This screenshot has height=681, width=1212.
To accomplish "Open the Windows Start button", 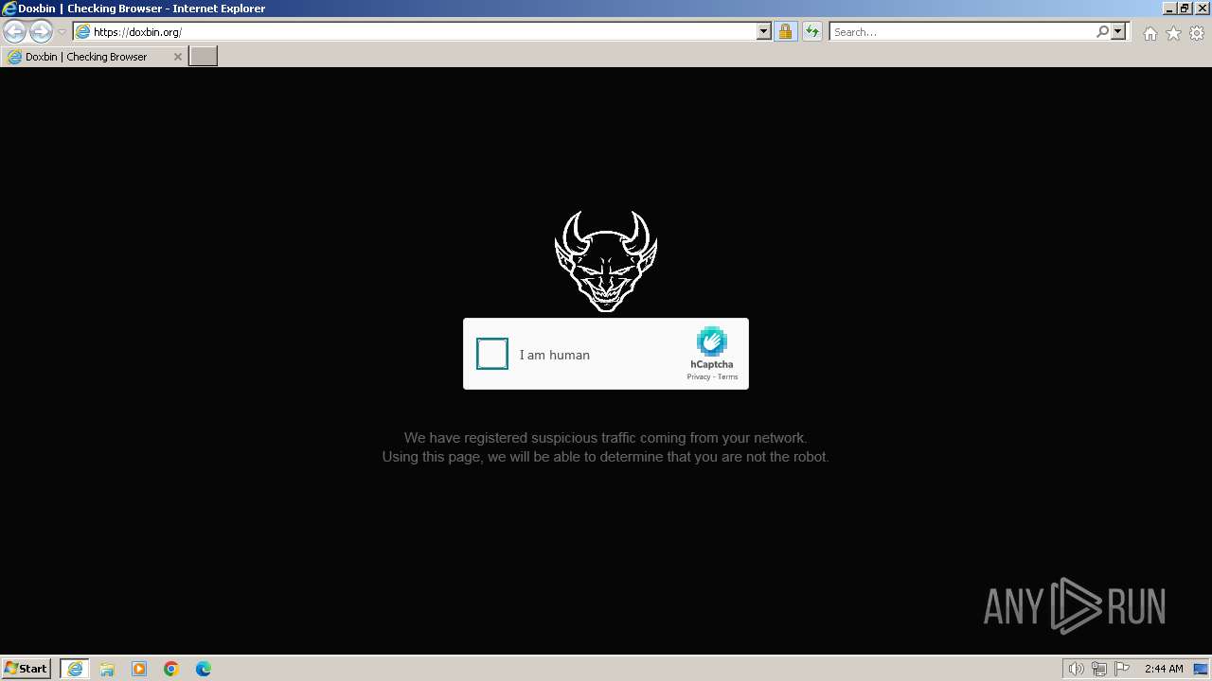I will [x=26, y=668].
